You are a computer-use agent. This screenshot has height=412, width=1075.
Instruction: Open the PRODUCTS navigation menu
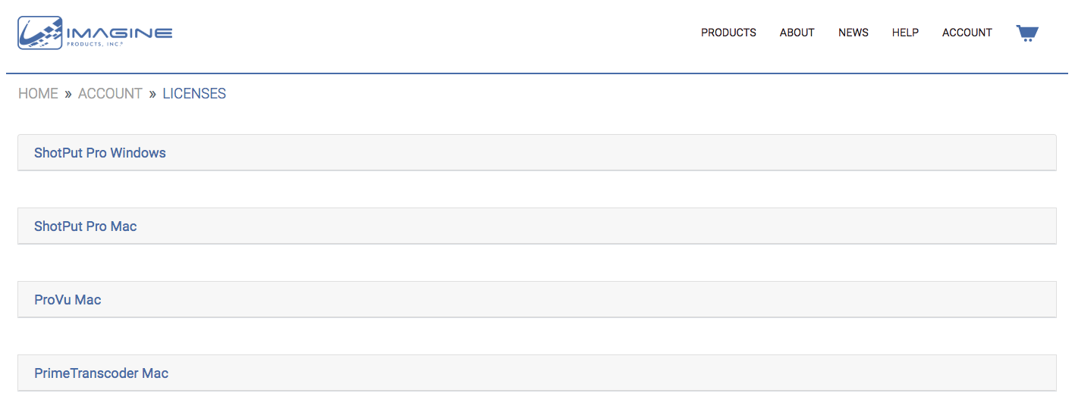tap(728, 33)
